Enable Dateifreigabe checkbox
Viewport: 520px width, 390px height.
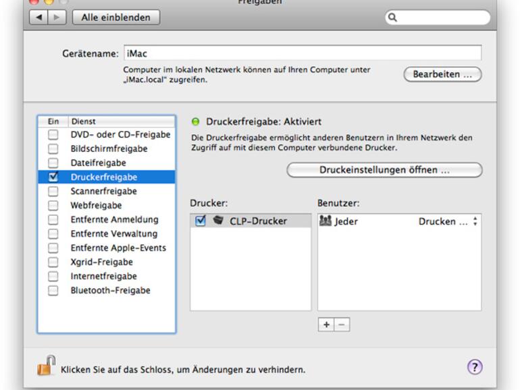[53, 163]
